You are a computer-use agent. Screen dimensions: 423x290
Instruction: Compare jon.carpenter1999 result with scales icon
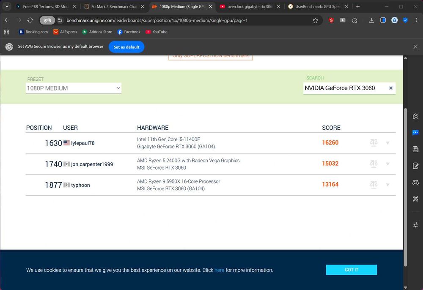[374, 164]
